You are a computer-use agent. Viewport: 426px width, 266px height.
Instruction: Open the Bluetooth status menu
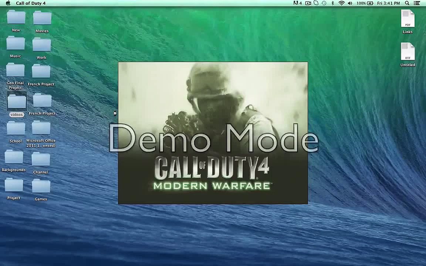pos(332,3)
